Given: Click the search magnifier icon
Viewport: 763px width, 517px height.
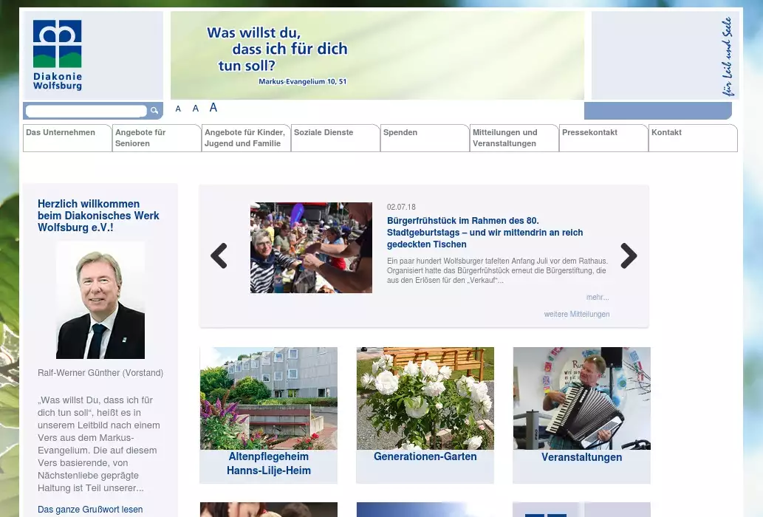Looking at the screenshot, I should pos(154,111).
